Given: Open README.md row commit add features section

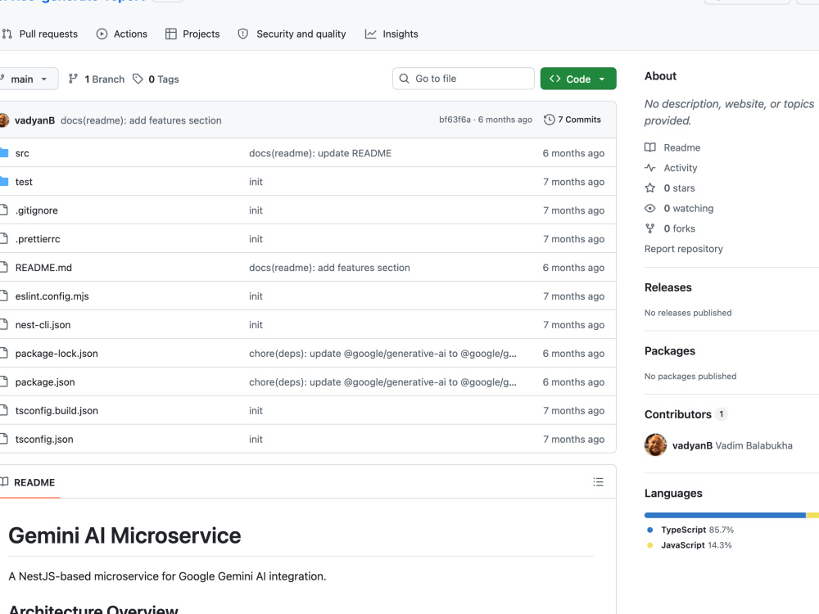Looking at the screenshot, I should tap(329, 268).
